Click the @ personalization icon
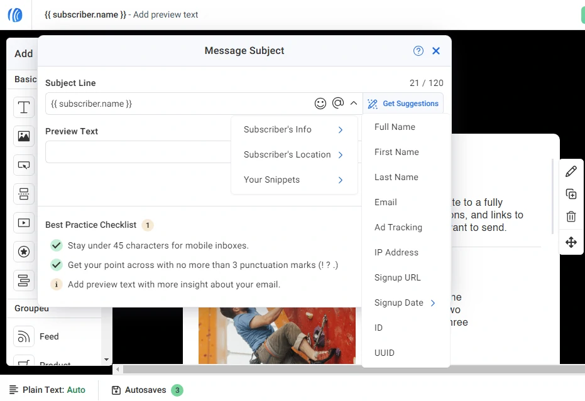Screen dimensions: 585x401 tap(337, 103)
